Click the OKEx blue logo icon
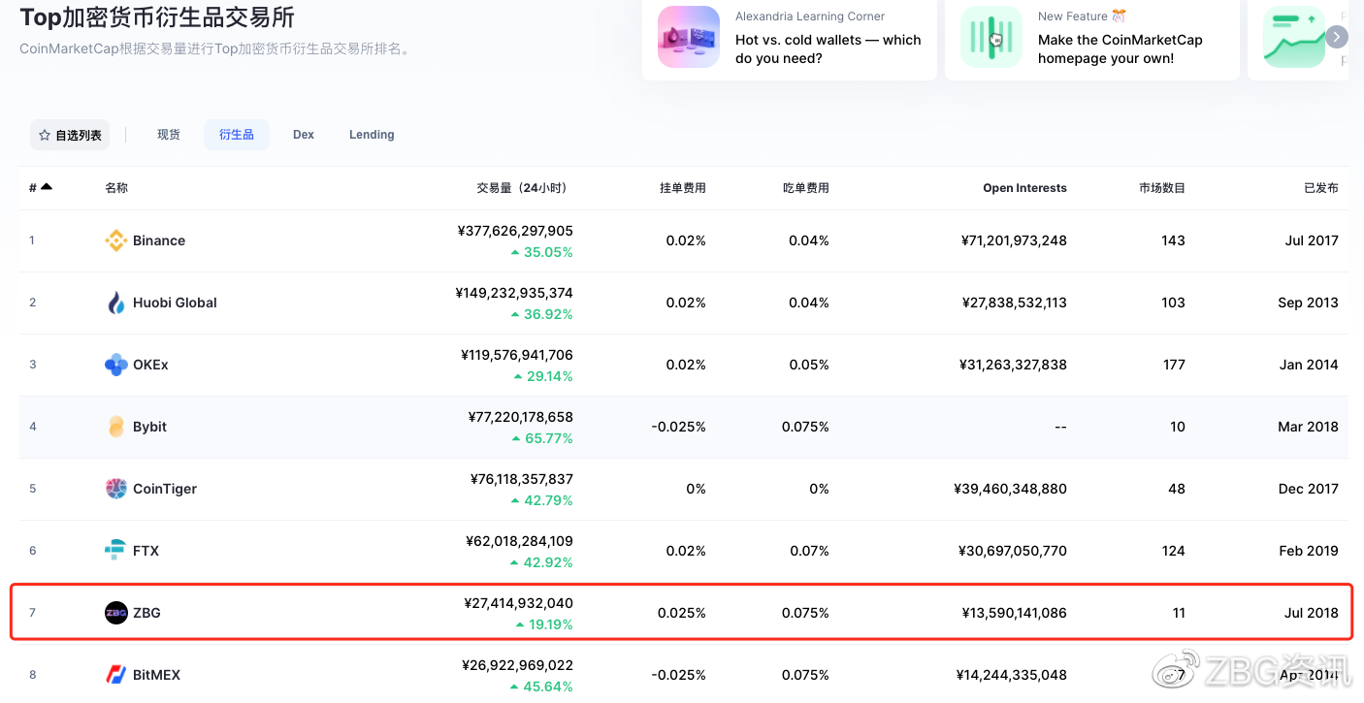 click(x=116, y=365)
